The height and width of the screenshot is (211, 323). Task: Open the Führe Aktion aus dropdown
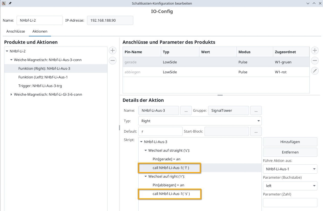pyautogui.click(x=290, y=169)
